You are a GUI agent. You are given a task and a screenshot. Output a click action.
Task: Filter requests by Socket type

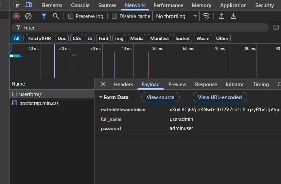[x=182, y=38]
